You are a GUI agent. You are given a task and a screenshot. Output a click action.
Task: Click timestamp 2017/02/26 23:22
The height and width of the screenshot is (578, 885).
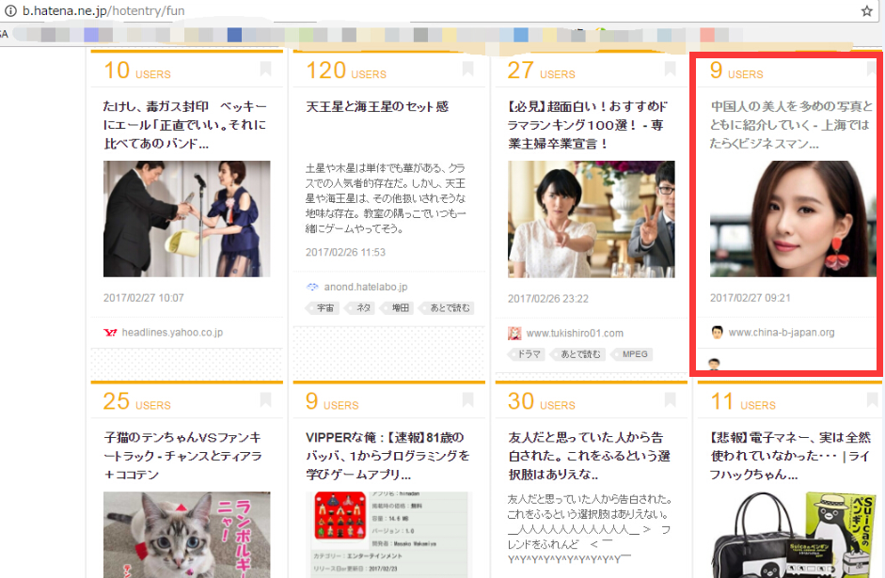548,298
